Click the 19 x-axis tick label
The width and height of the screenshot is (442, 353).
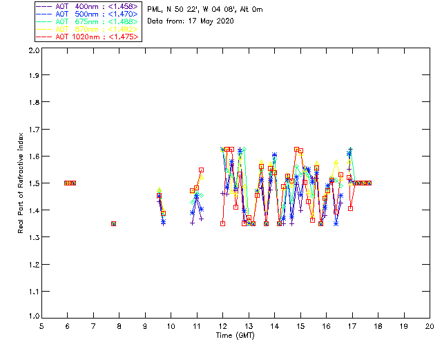(404, 326)
